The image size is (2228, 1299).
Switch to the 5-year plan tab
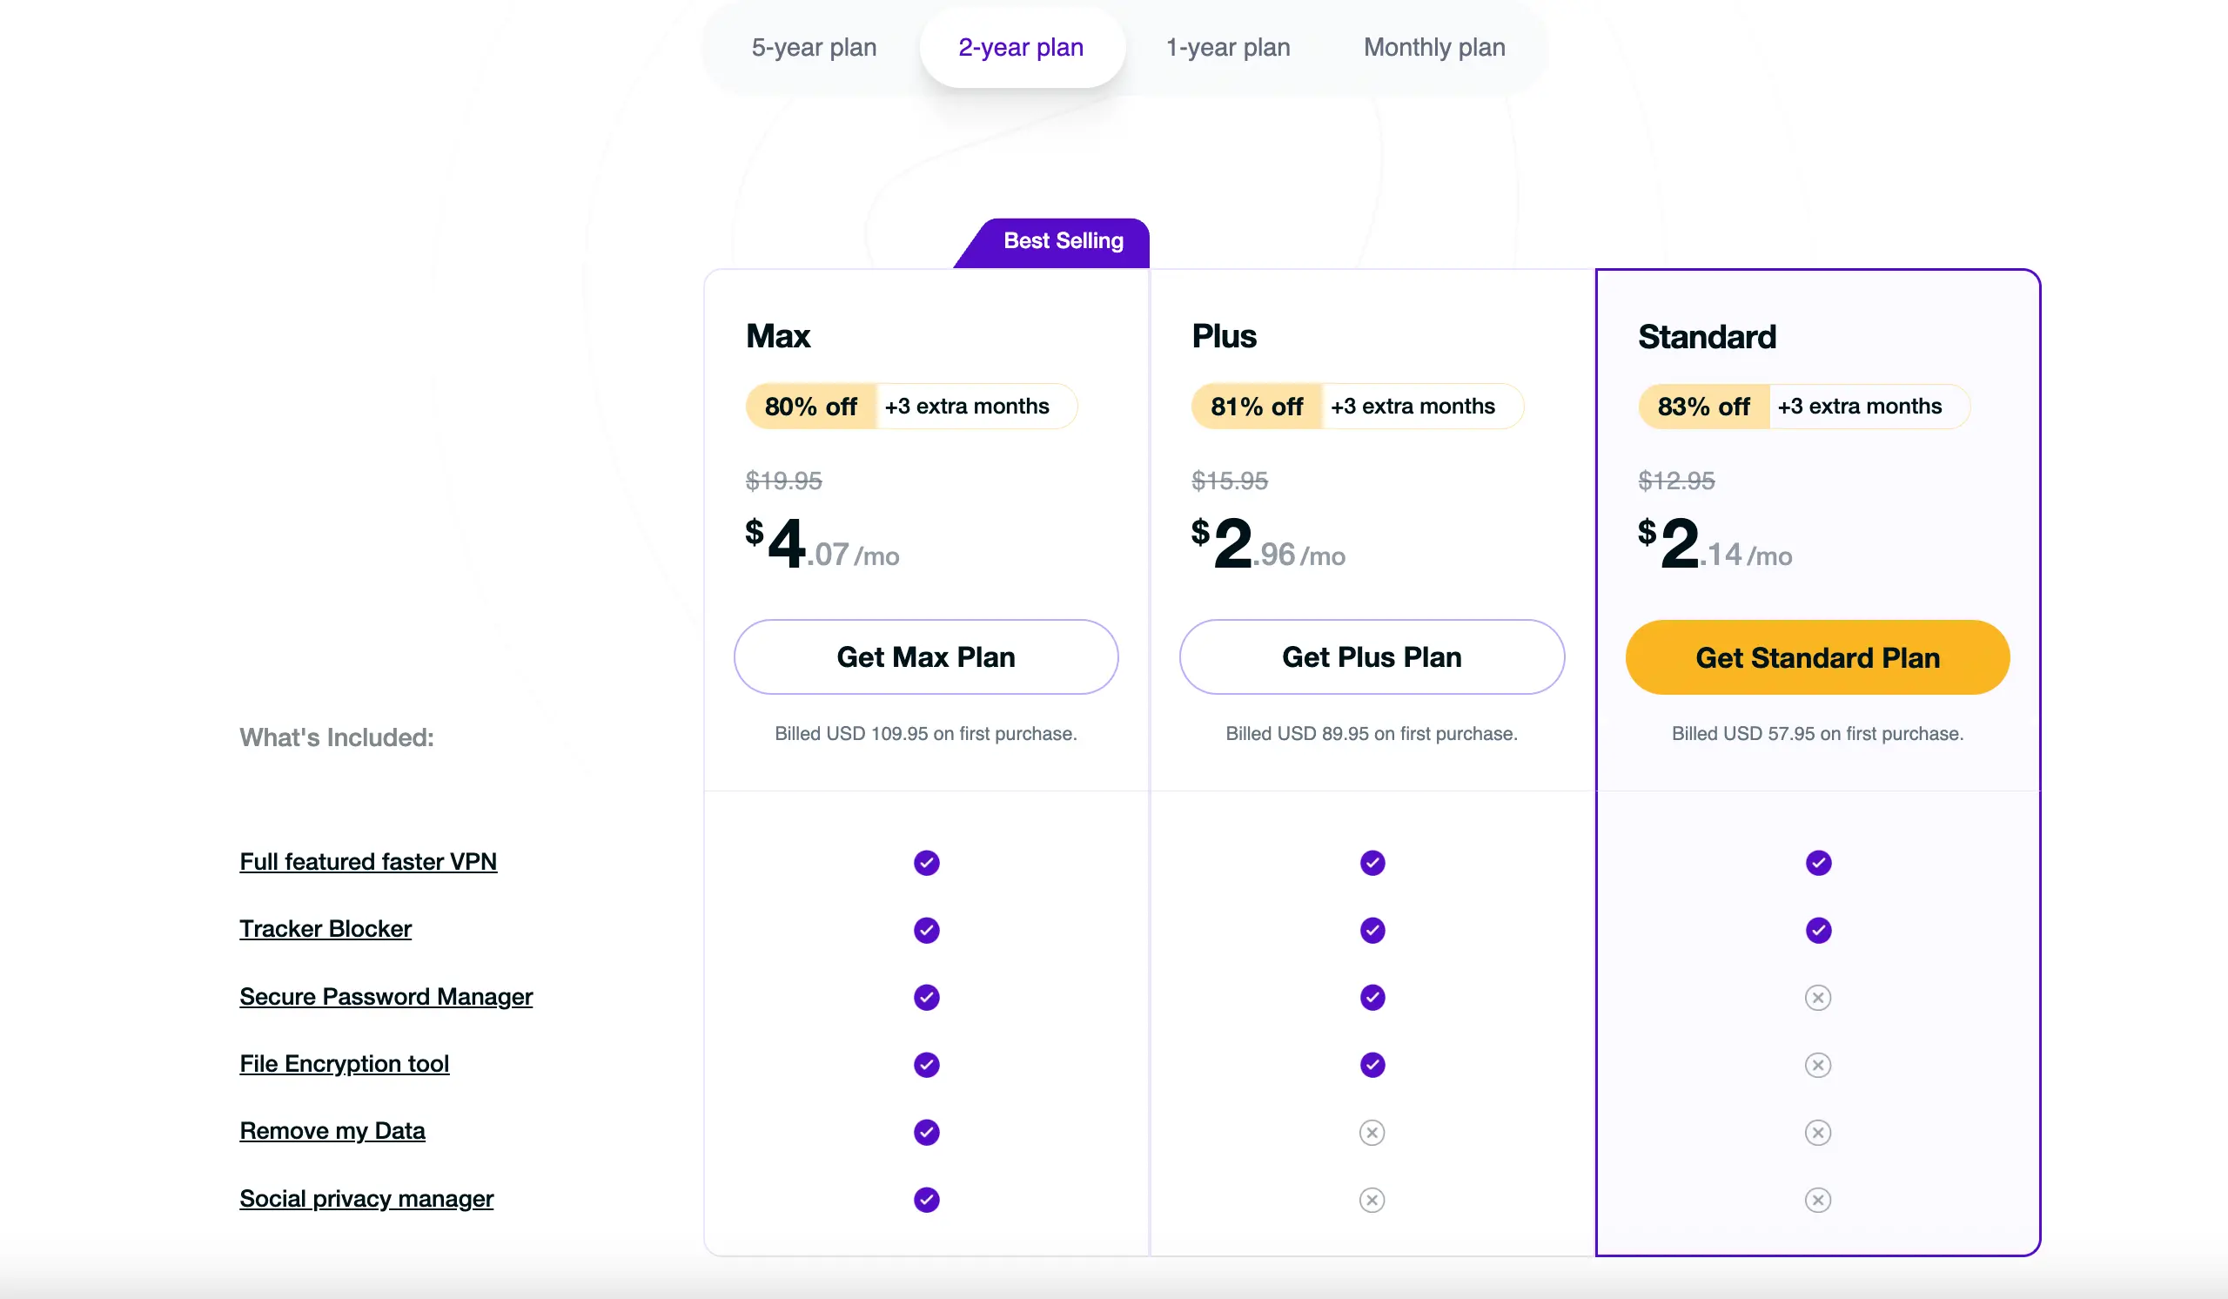[814, 48]
